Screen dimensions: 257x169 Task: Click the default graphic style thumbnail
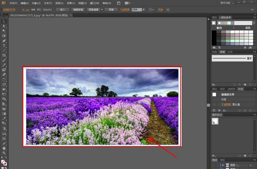pos(215,121)
